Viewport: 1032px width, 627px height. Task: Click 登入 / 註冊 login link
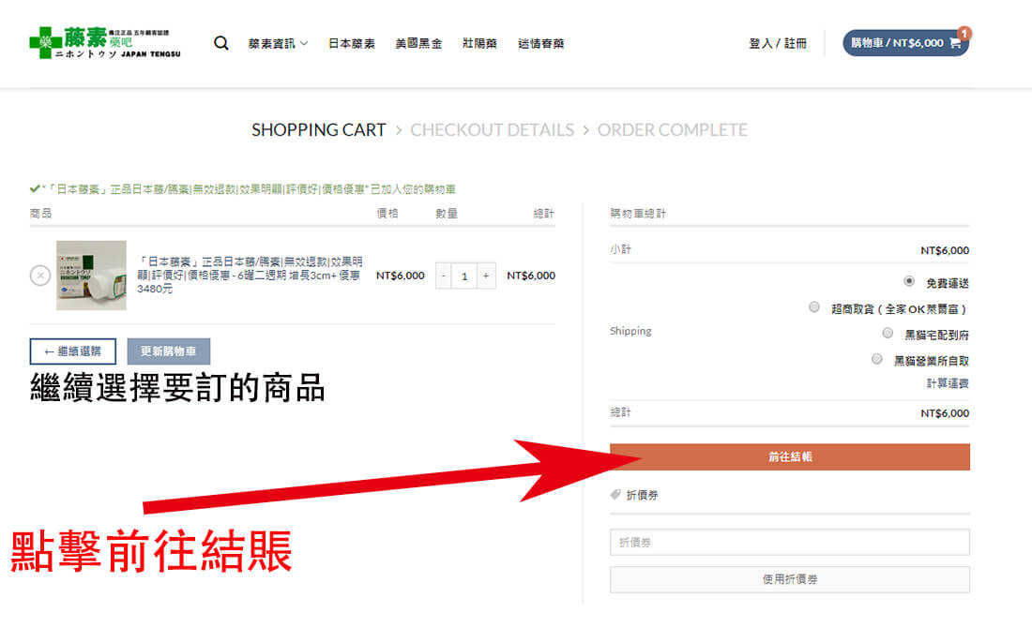tap(778, 43)
